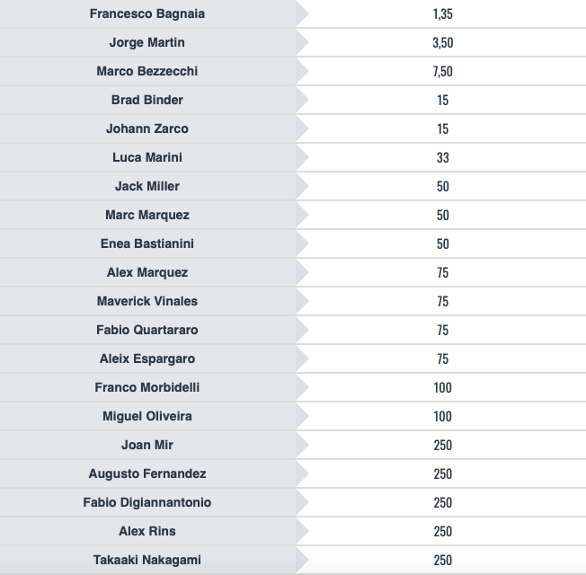Click the Alex Marquez name cell
This screenshot has width=586, height=575.
click(147, 272)
